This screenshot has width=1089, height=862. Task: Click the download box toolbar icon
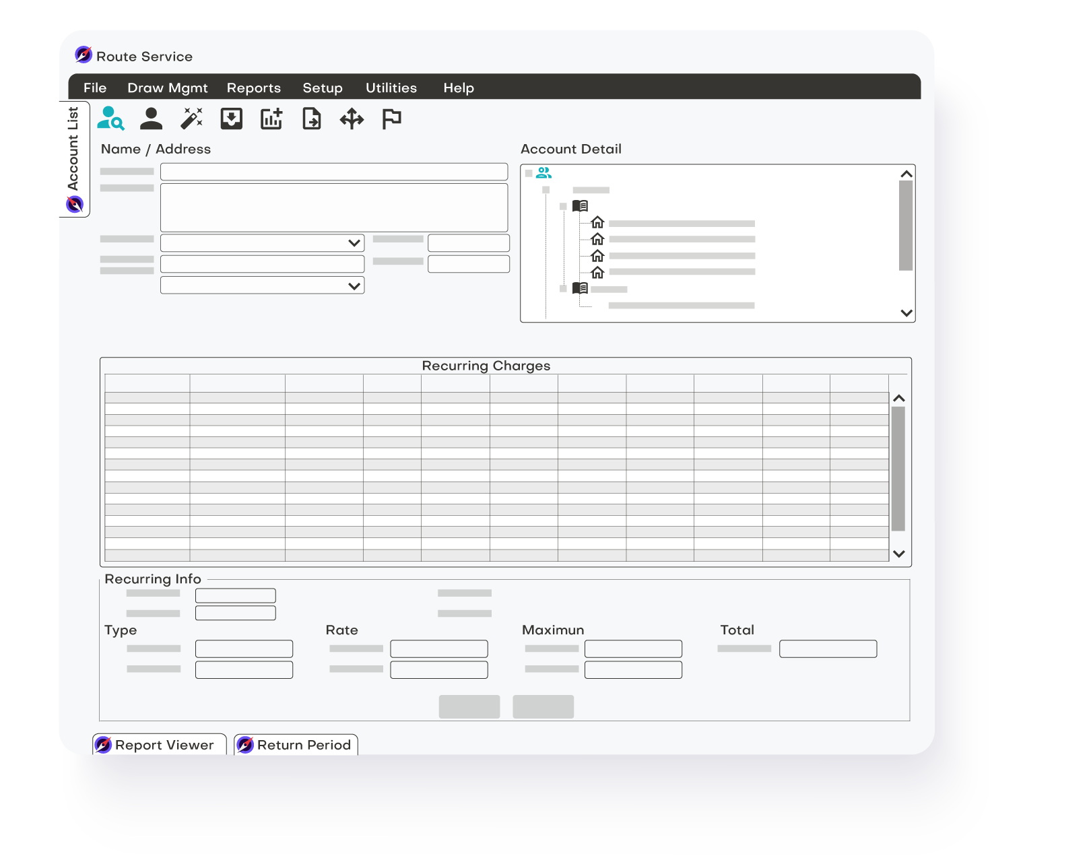[231, 119]
